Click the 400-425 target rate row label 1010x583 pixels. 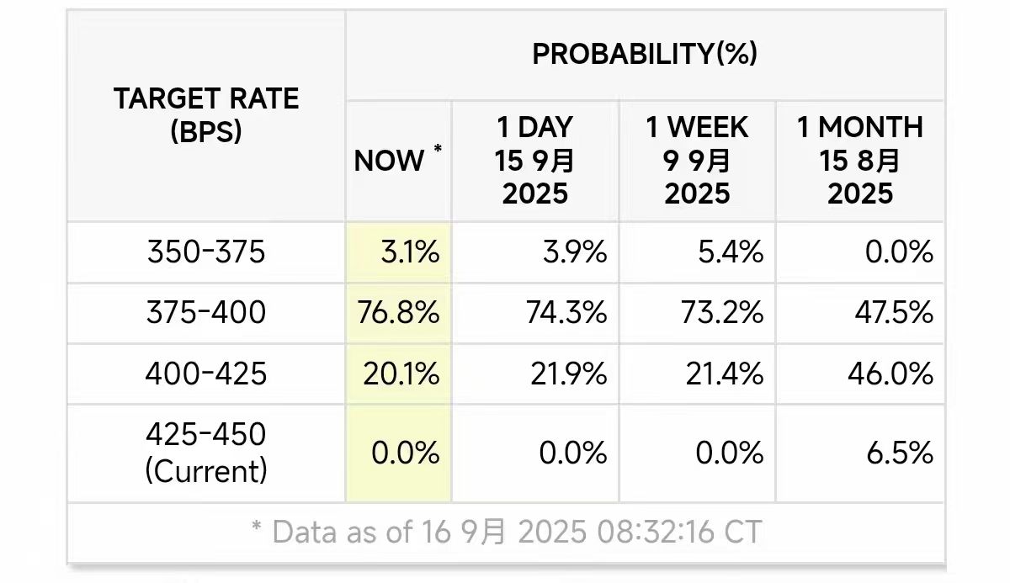(x=206, y=374)
